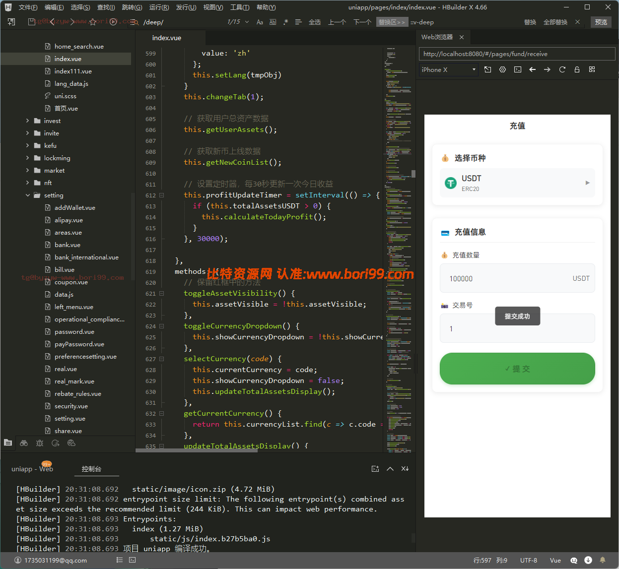Expand the invest folder
Screen dimensions: 619x569
point(27,121)
